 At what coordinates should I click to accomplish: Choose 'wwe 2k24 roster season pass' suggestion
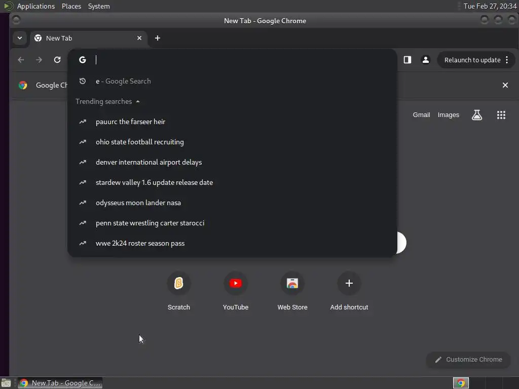click(232, 243)
